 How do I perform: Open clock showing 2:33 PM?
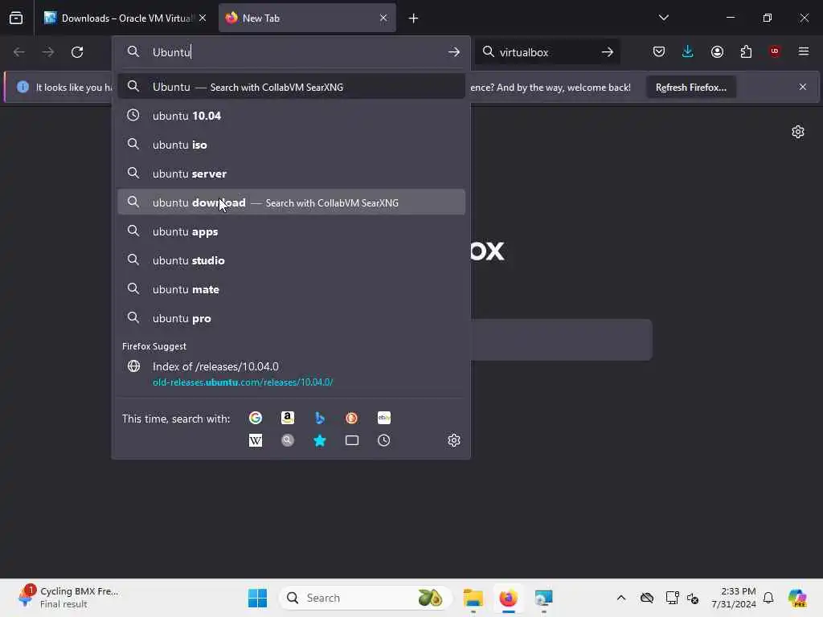pos(733,598)
